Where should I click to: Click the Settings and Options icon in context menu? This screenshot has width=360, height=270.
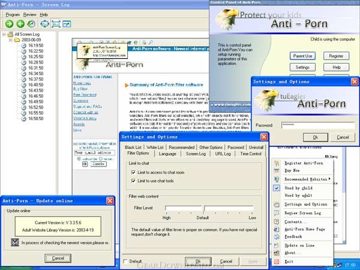[x=277, y=205]
